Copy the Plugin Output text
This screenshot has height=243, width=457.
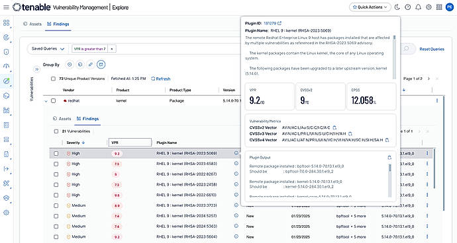(389, 158)
